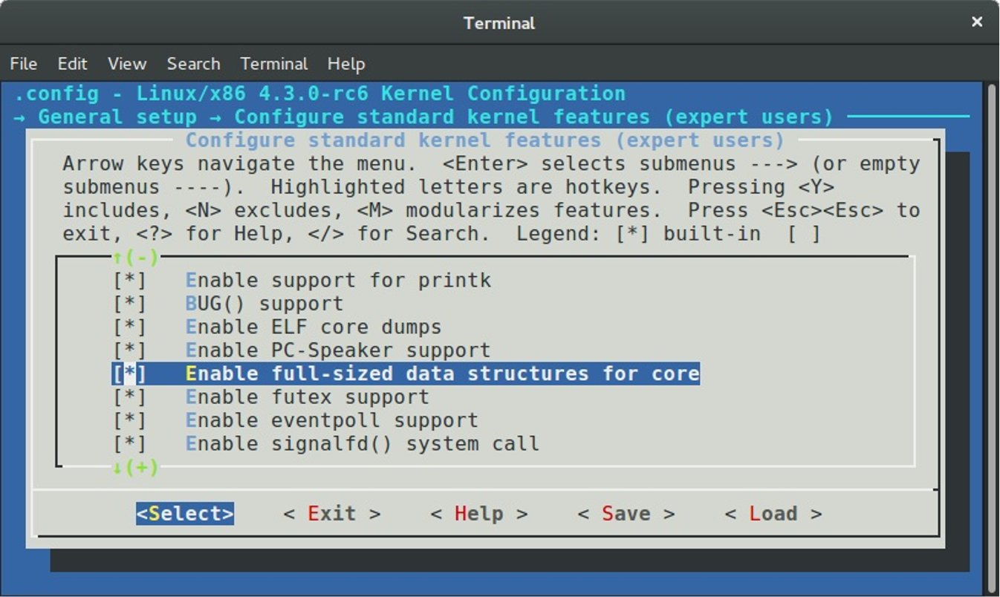Screen dimensions: 1000x597
Task: Toggle Enable signalfd() system call checkbox
Action: (x=130, y=444)
